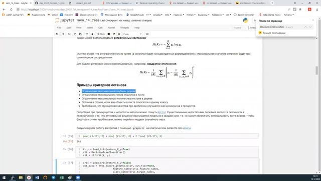Open the Widgets menu in Jupyter
Image resolution: width=321 pixels, height=181 pixels.
tap(125, 28)
